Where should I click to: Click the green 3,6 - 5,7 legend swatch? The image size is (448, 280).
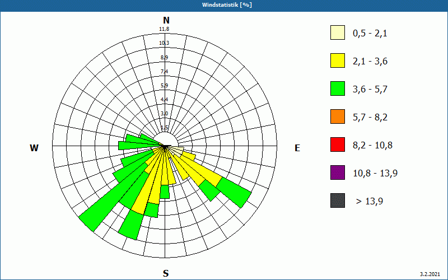(x=338, y=88)
